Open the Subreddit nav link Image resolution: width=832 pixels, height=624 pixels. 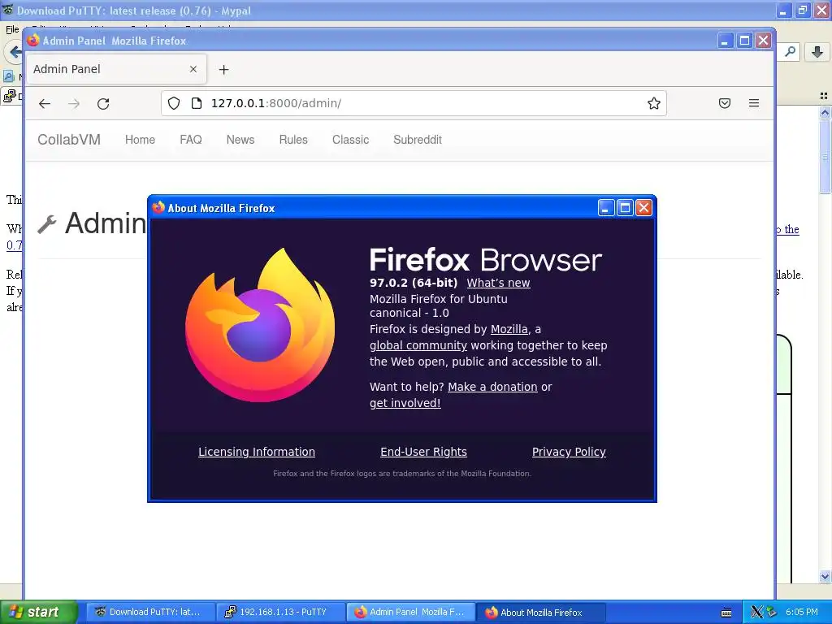(x=418, y=140)
